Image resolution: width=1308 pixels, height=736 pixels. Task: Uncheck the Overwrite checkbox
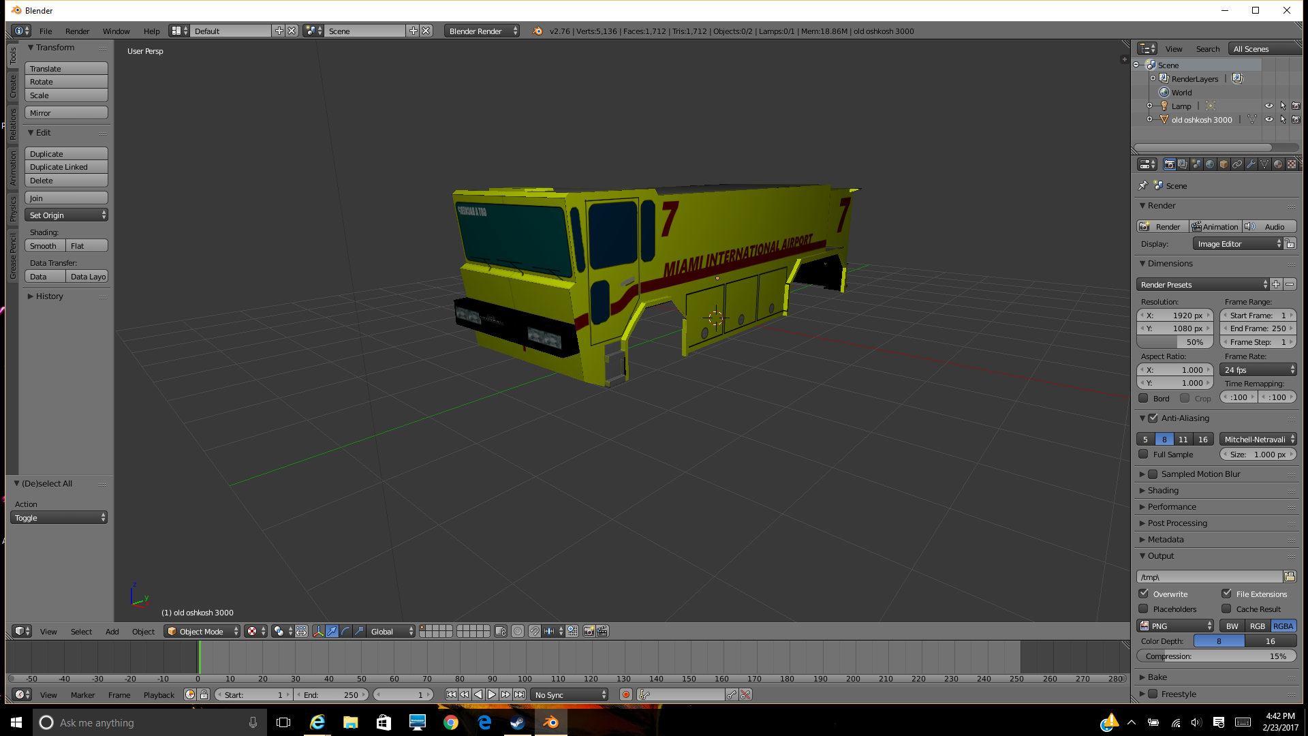[1144, 594]
